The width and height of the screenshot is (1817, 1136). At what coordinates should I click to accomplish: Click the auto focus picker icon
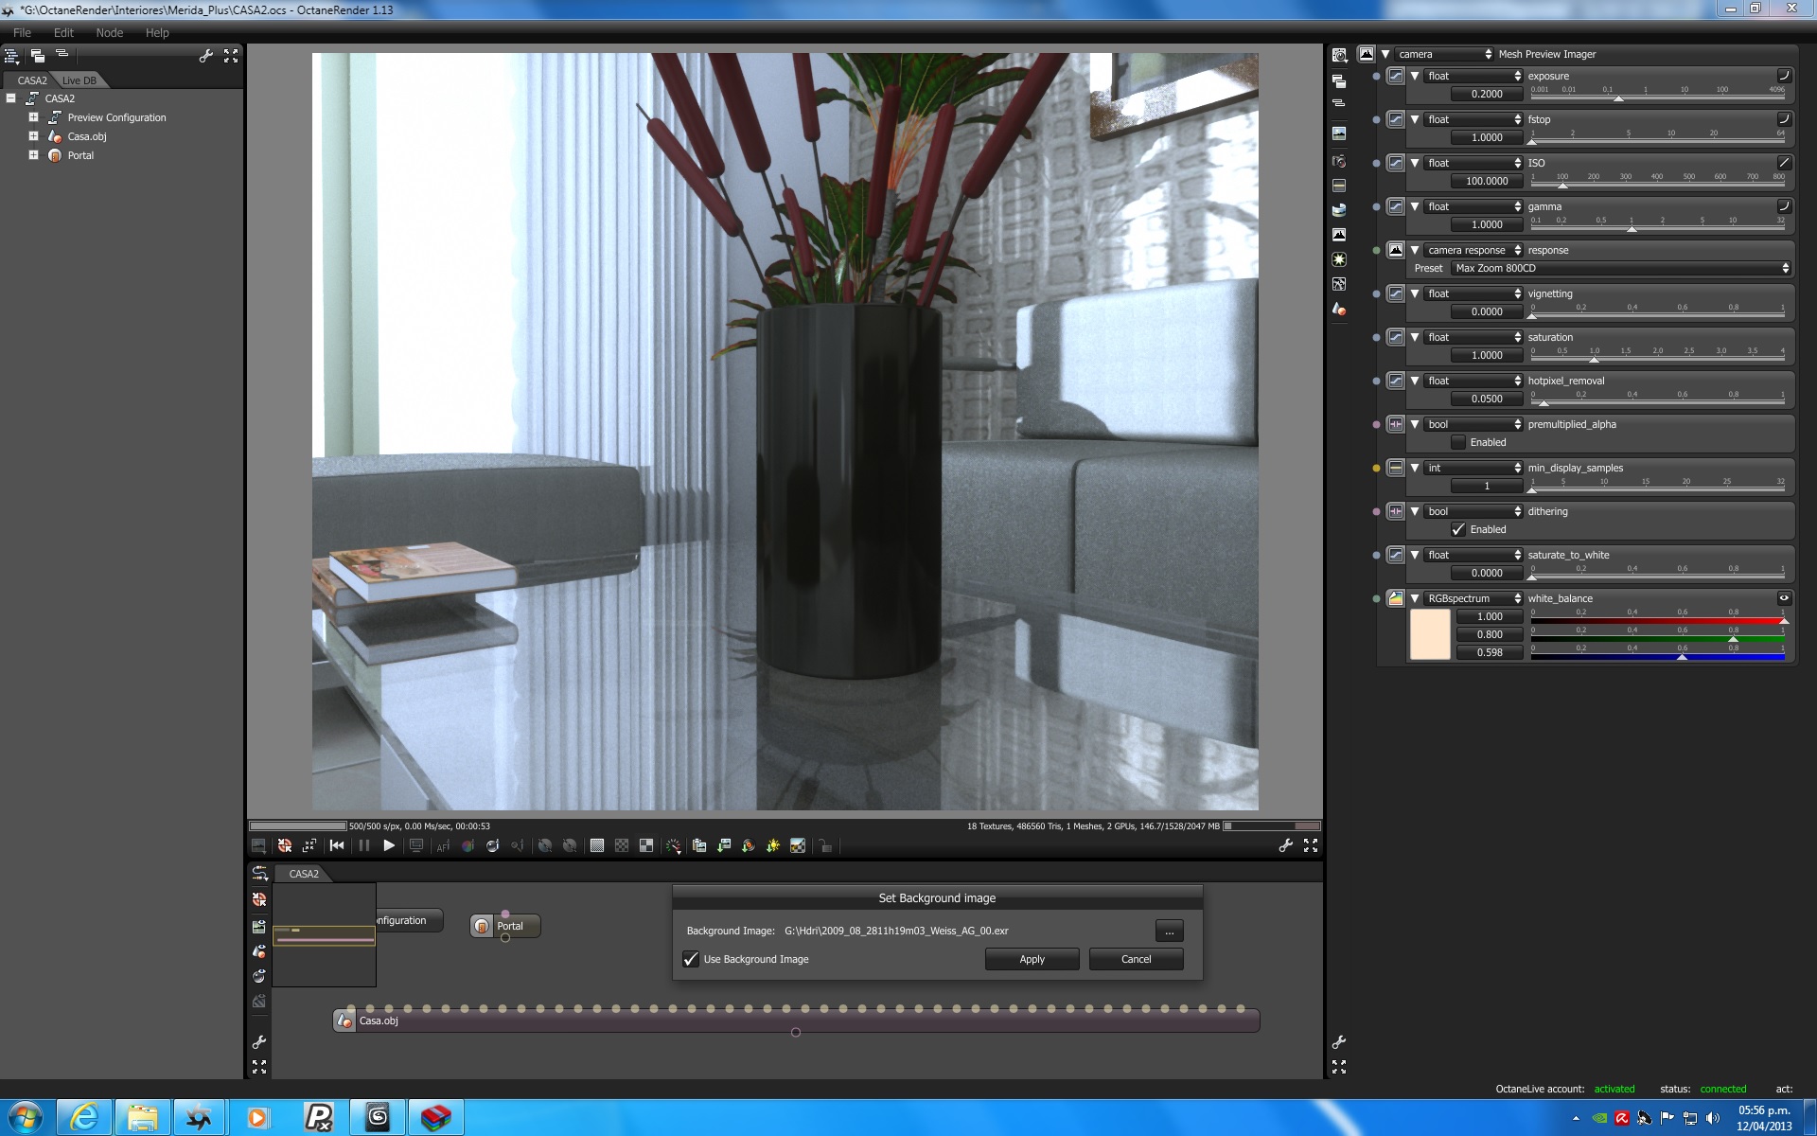[443, 845]
